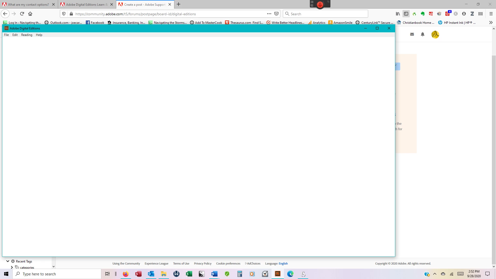Open Firefox Library icon
This screenshot has width=496, height=279.
coord(398,14)
